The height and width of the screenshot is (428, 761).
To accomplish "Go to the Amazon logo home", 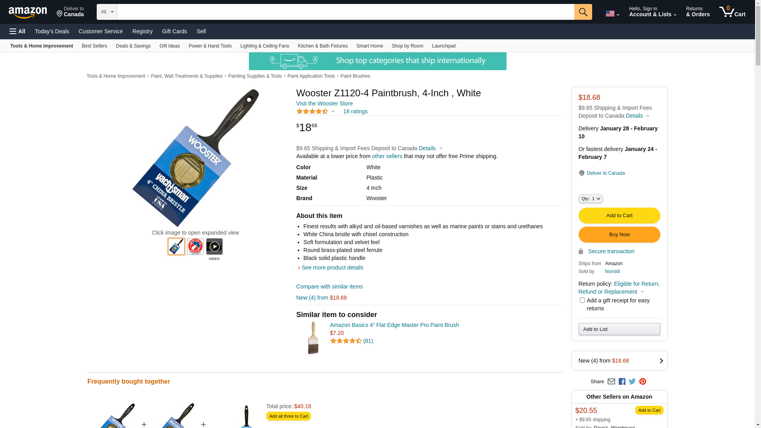I will click(x=28, y=12).
